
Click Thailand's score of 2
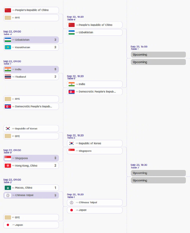point(55,77)
